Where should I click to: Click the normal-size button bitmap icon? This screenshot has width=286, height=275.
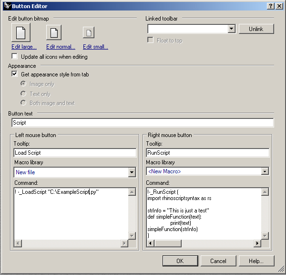coord(54,32)
